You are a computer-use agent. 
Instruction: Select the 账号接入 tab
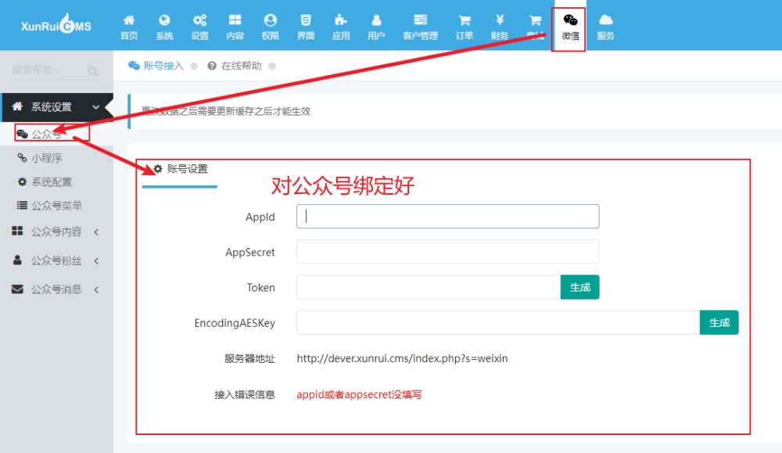click(156, 66)
